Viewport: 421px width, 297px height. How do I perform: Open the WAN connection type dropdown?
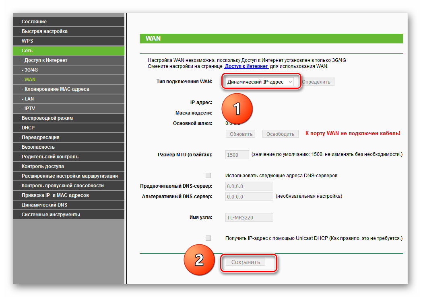(x=260, y=82)
